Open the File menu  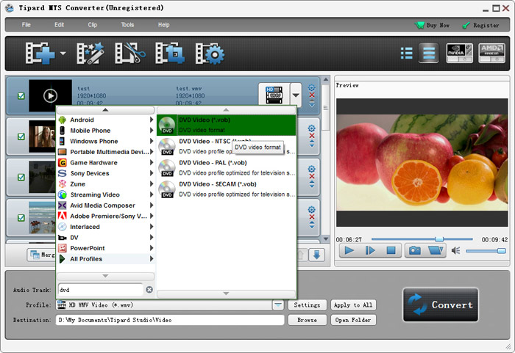click(x=26, y=25)
